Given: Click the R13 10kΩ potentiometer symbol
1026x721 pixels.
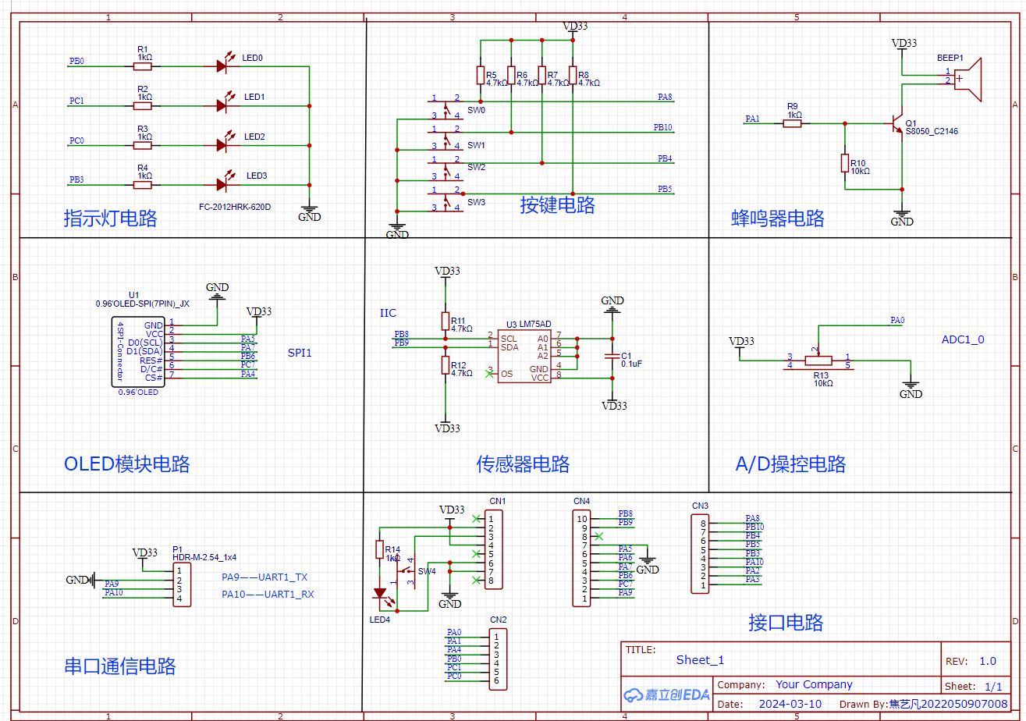Looking at the screenshot, I should point(818,360).
